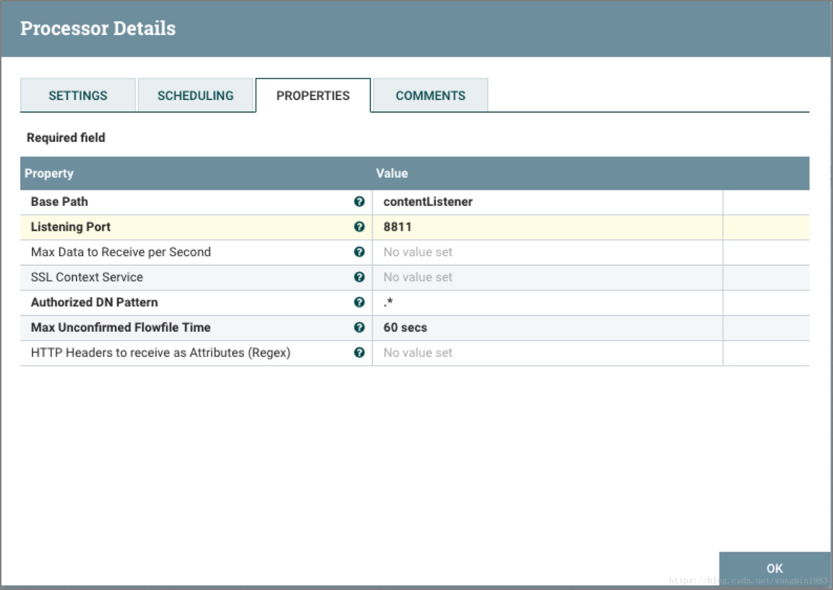833x590 pixels.
Task: Select the contentListener value cell
Action: coord(547,202)
